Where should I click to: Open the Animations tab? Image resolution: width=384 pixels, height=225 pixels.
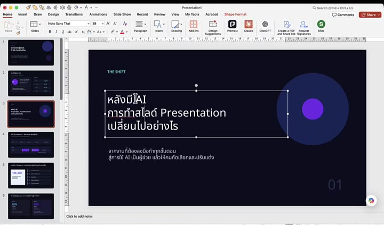click(98, 14)
